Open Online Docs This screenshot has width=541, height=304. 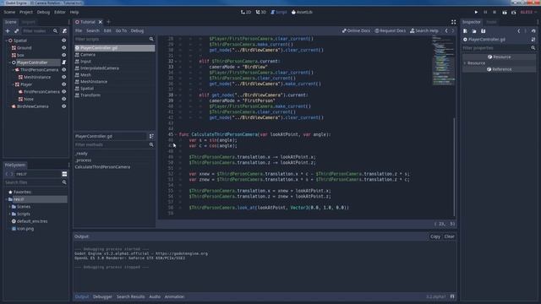point(356,30)
